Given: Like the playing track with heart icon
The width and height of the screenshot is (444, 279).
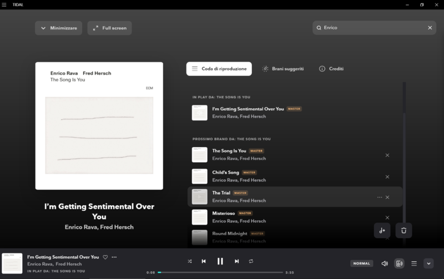Looking at the screenshot, I should tap(105, 257).
